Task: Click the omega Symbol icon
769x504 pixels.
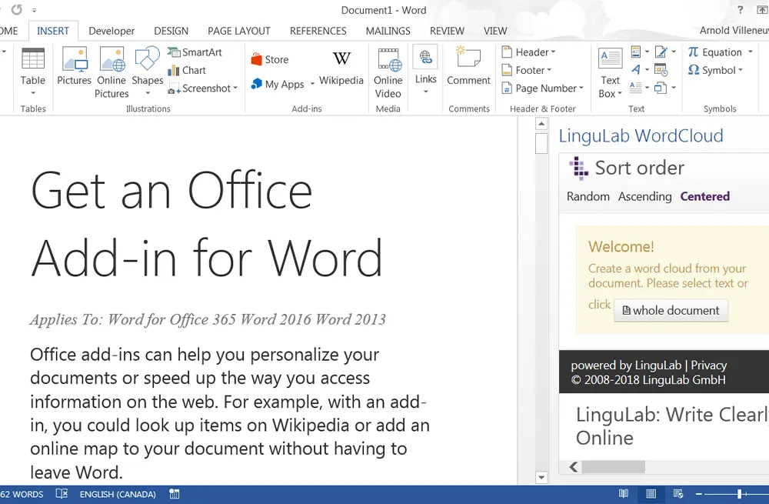Action: (694, 70)
